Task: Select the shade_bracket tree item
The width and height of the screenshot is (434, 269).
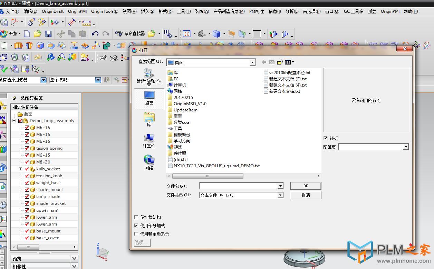Action: point(51,203)
